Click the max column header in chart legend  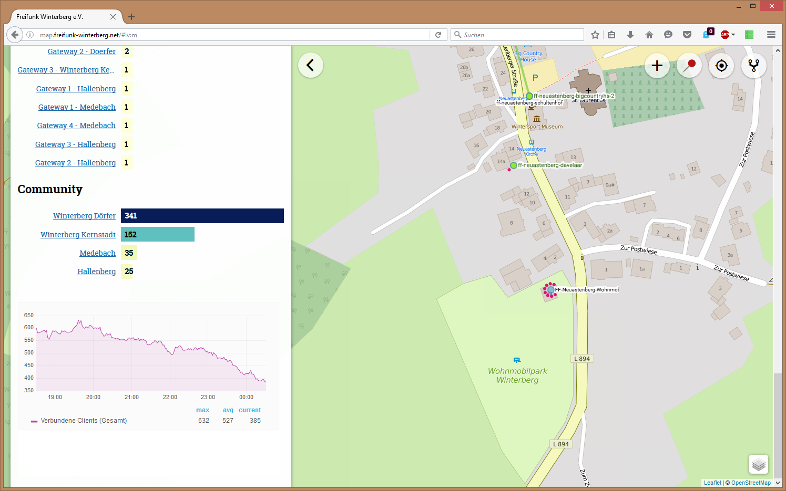(202, 410)
